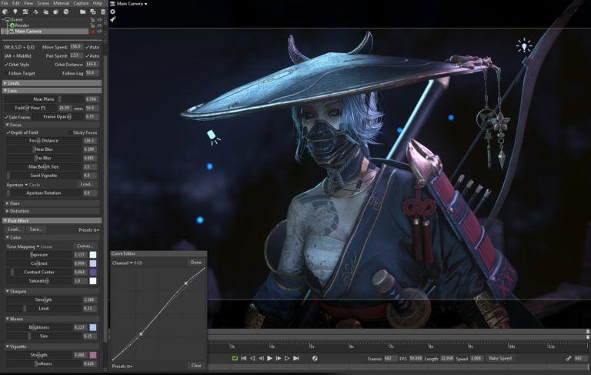Open Post Effect Presets dropdown
591x375 pixels.
[89, 229]
